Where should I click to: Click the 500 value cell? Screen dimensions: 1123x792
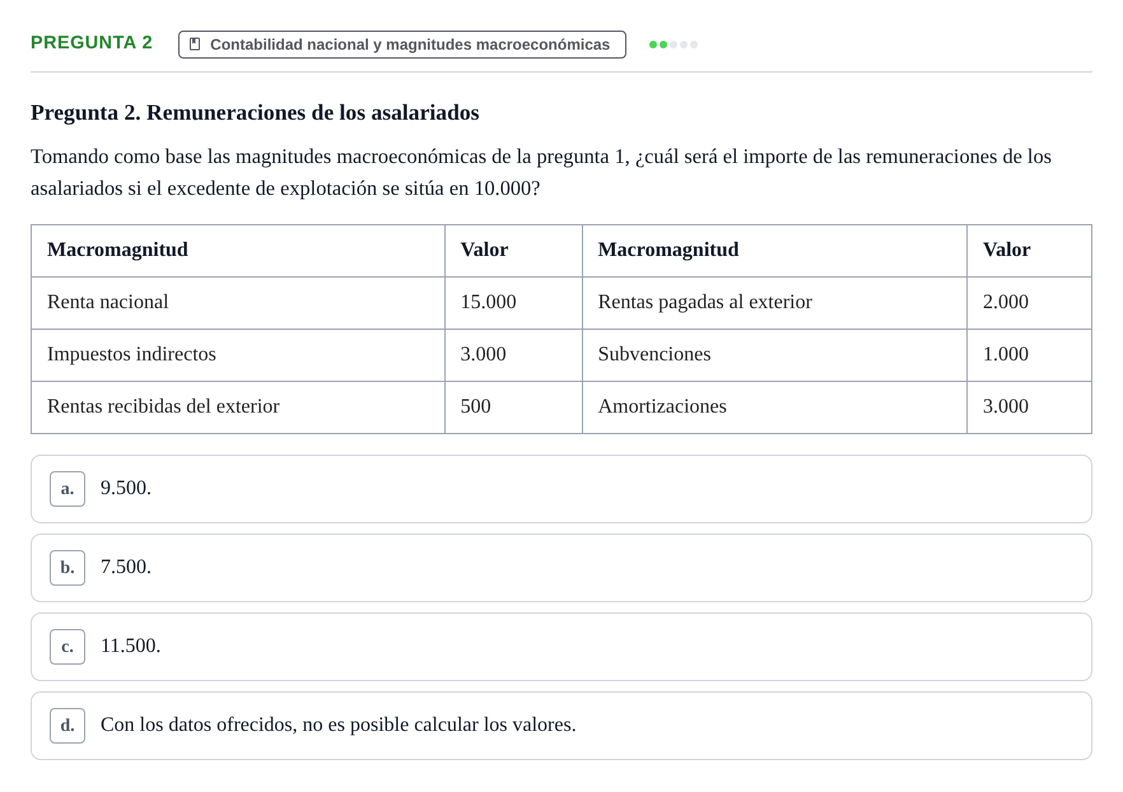point(514,407)
